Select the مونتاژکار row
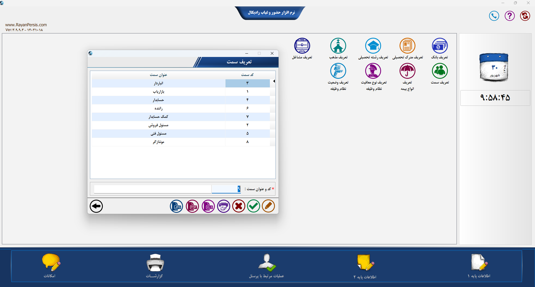 (x=181, y=142)
